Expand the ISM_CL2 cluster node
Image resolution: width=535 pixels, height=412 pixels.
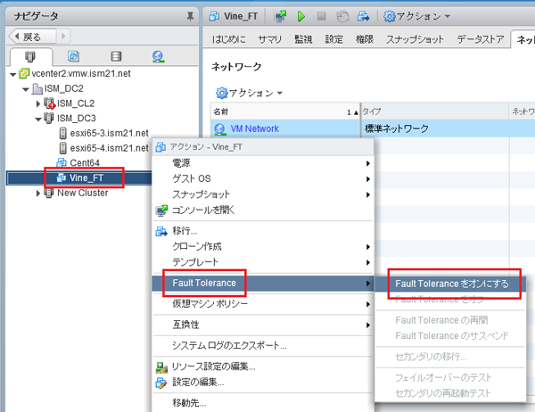(x=38, y=104)
